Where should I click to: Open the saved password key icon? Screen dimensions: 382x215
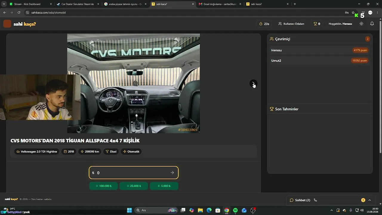(346, 13)
